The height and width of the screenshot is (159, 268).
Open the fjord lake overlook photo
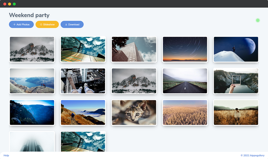pos(32,81)
